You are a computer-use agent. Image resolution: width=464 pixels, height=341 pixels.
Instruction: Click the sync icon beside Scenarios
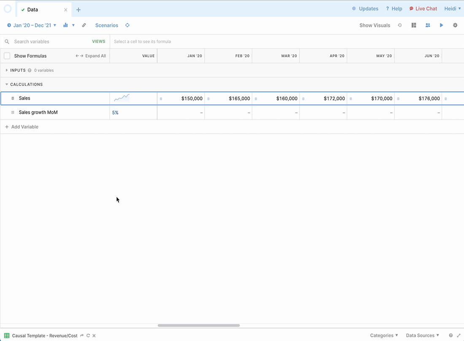(127, 25)
